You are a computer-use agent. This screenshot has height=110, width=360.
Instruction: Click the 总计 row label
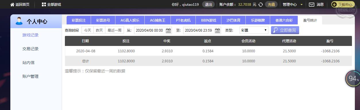tap(86, 61)
